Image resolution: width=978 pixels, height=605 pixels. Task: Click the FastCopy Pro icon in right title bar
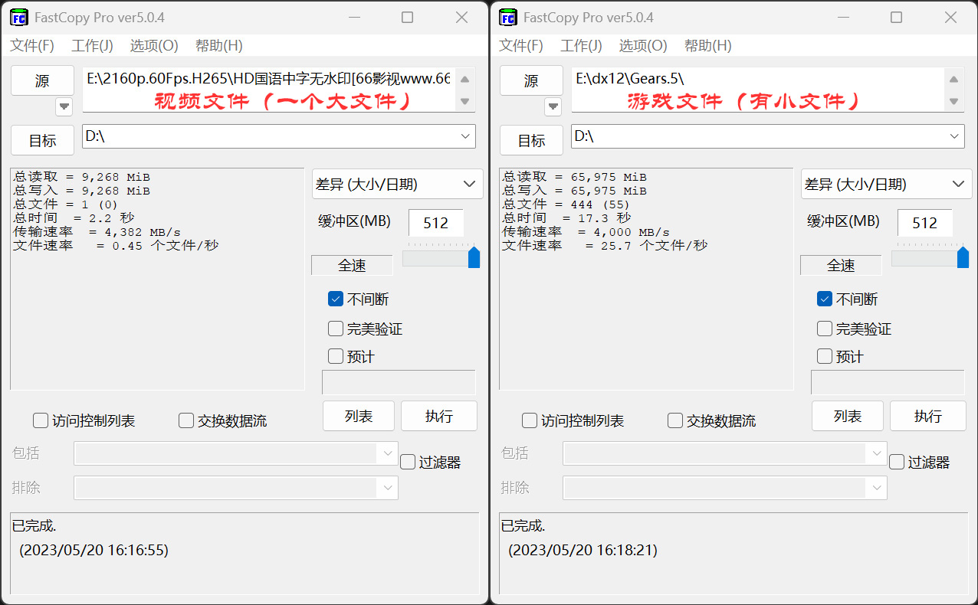point(507,17)
